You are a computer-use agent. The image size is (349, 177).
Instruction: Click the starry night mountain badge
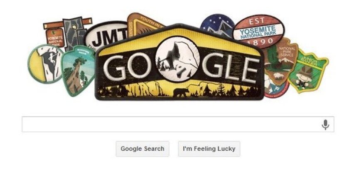tap(217, 25)
